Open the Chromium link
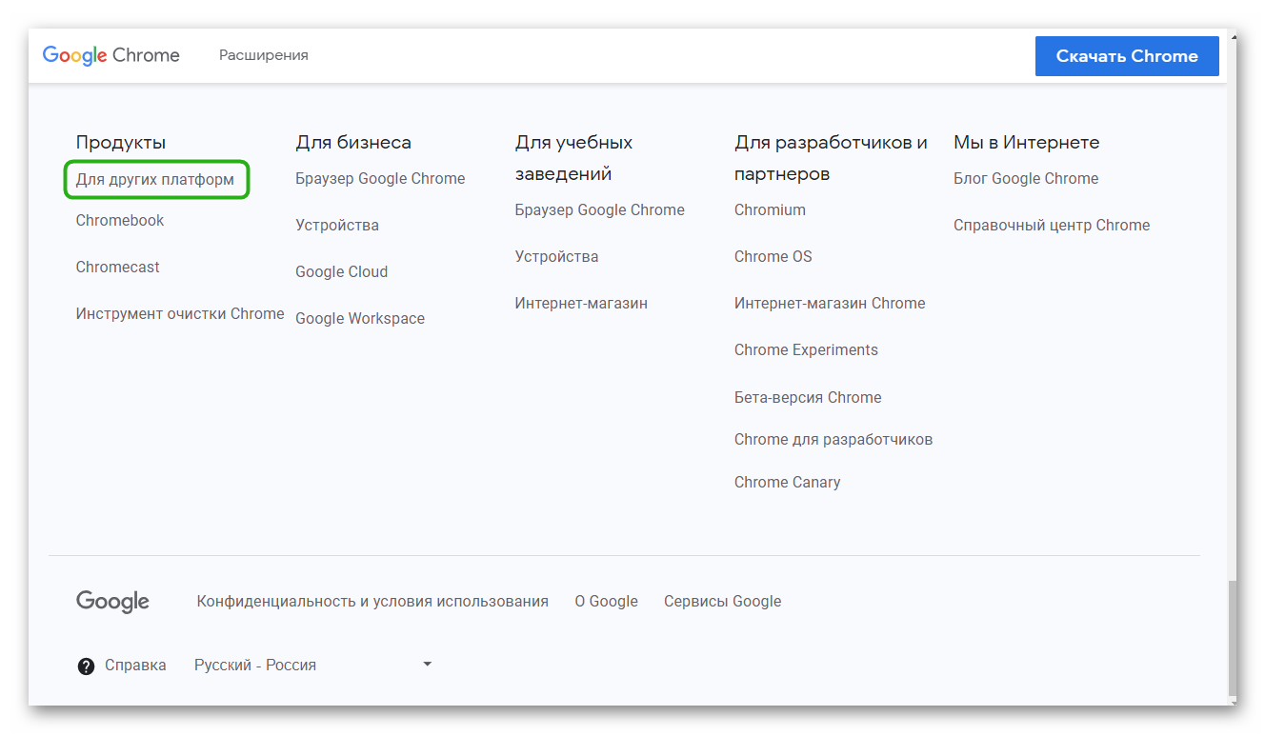The width and height of the screenshot is (1265, 736). click(x=770, y=209)
